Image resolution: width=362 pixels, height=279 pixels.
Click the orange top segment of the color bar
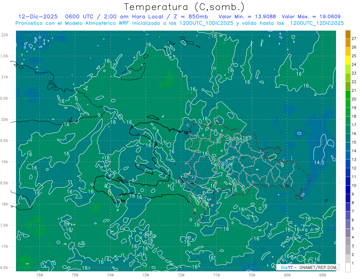point(348,34)
